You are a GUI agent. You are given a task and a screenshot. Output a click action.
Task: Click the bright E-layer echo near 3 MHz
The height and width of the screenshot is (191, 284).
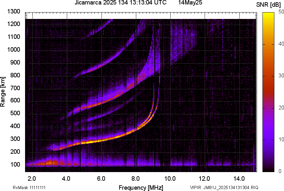50,163
